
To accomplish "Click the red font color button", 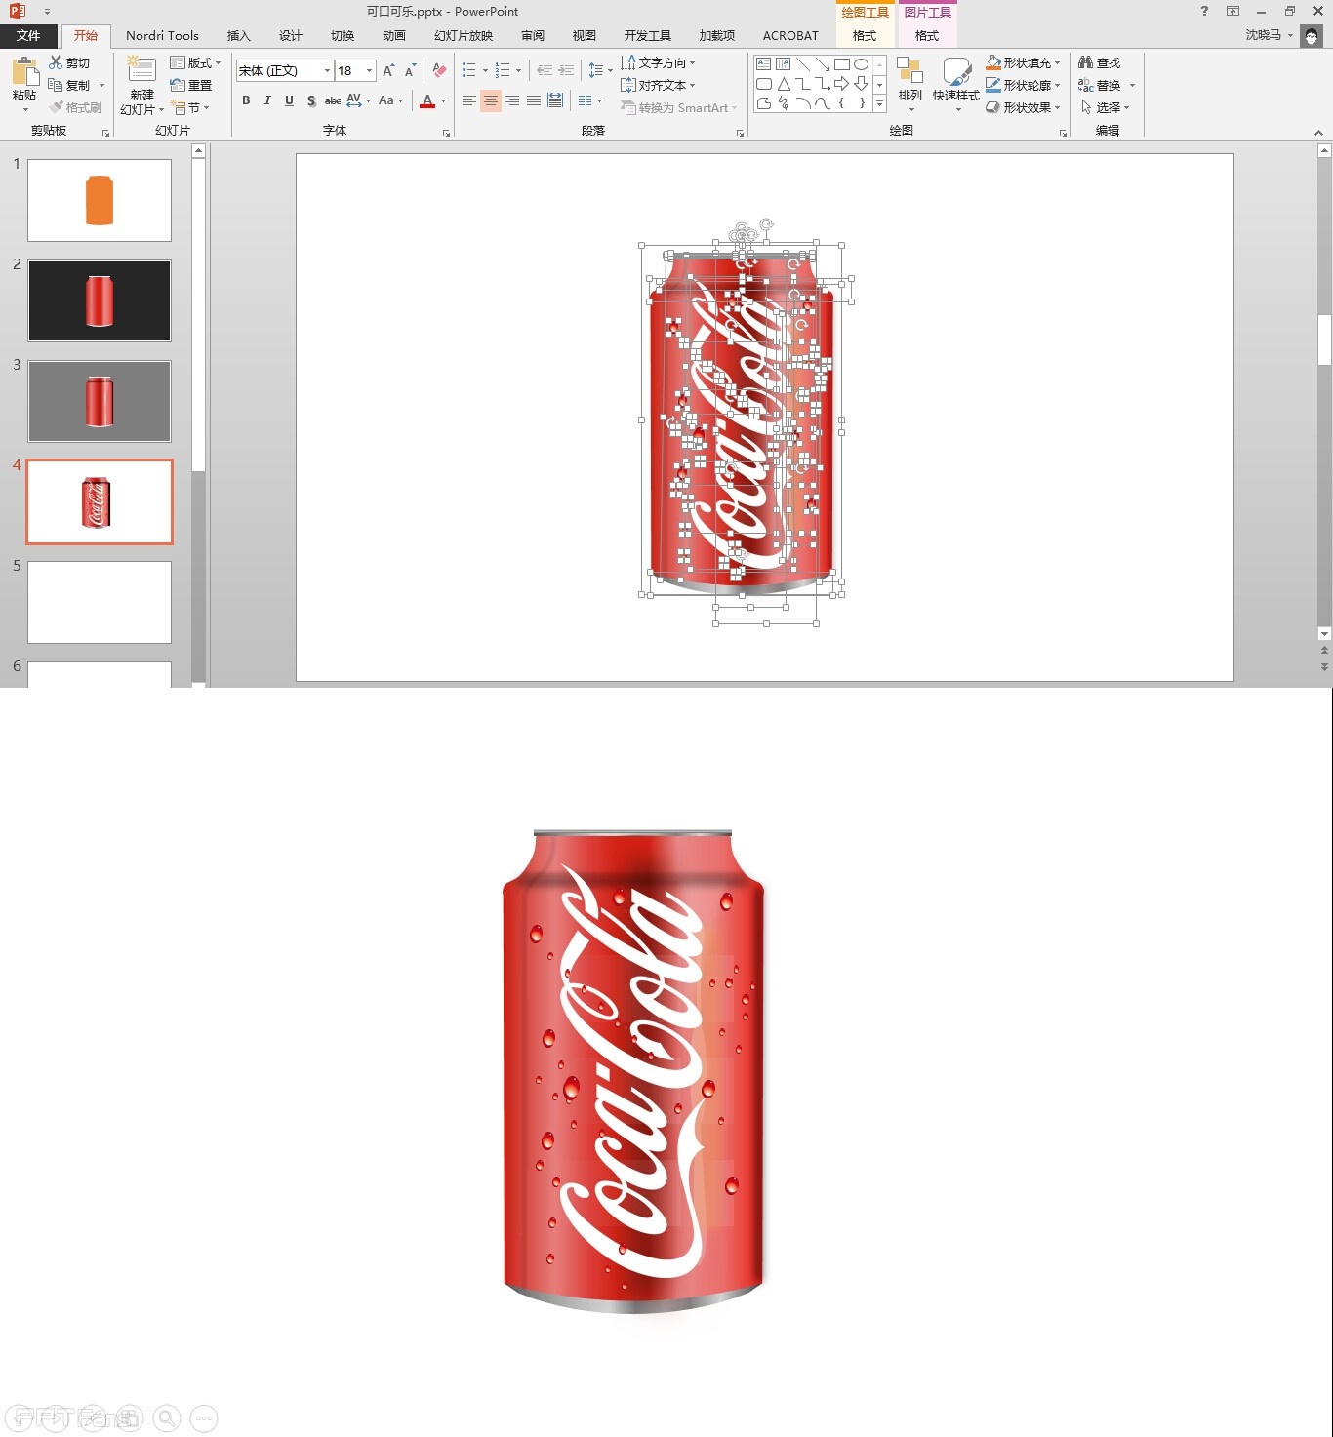I will tap(427, 100).
